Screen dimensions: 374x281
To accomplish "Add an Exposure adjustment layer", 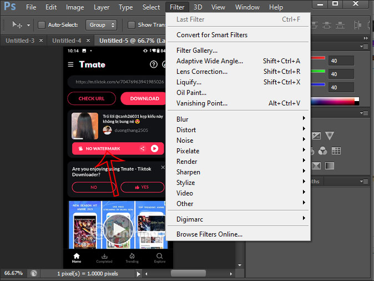I will [x=316, y=136].
